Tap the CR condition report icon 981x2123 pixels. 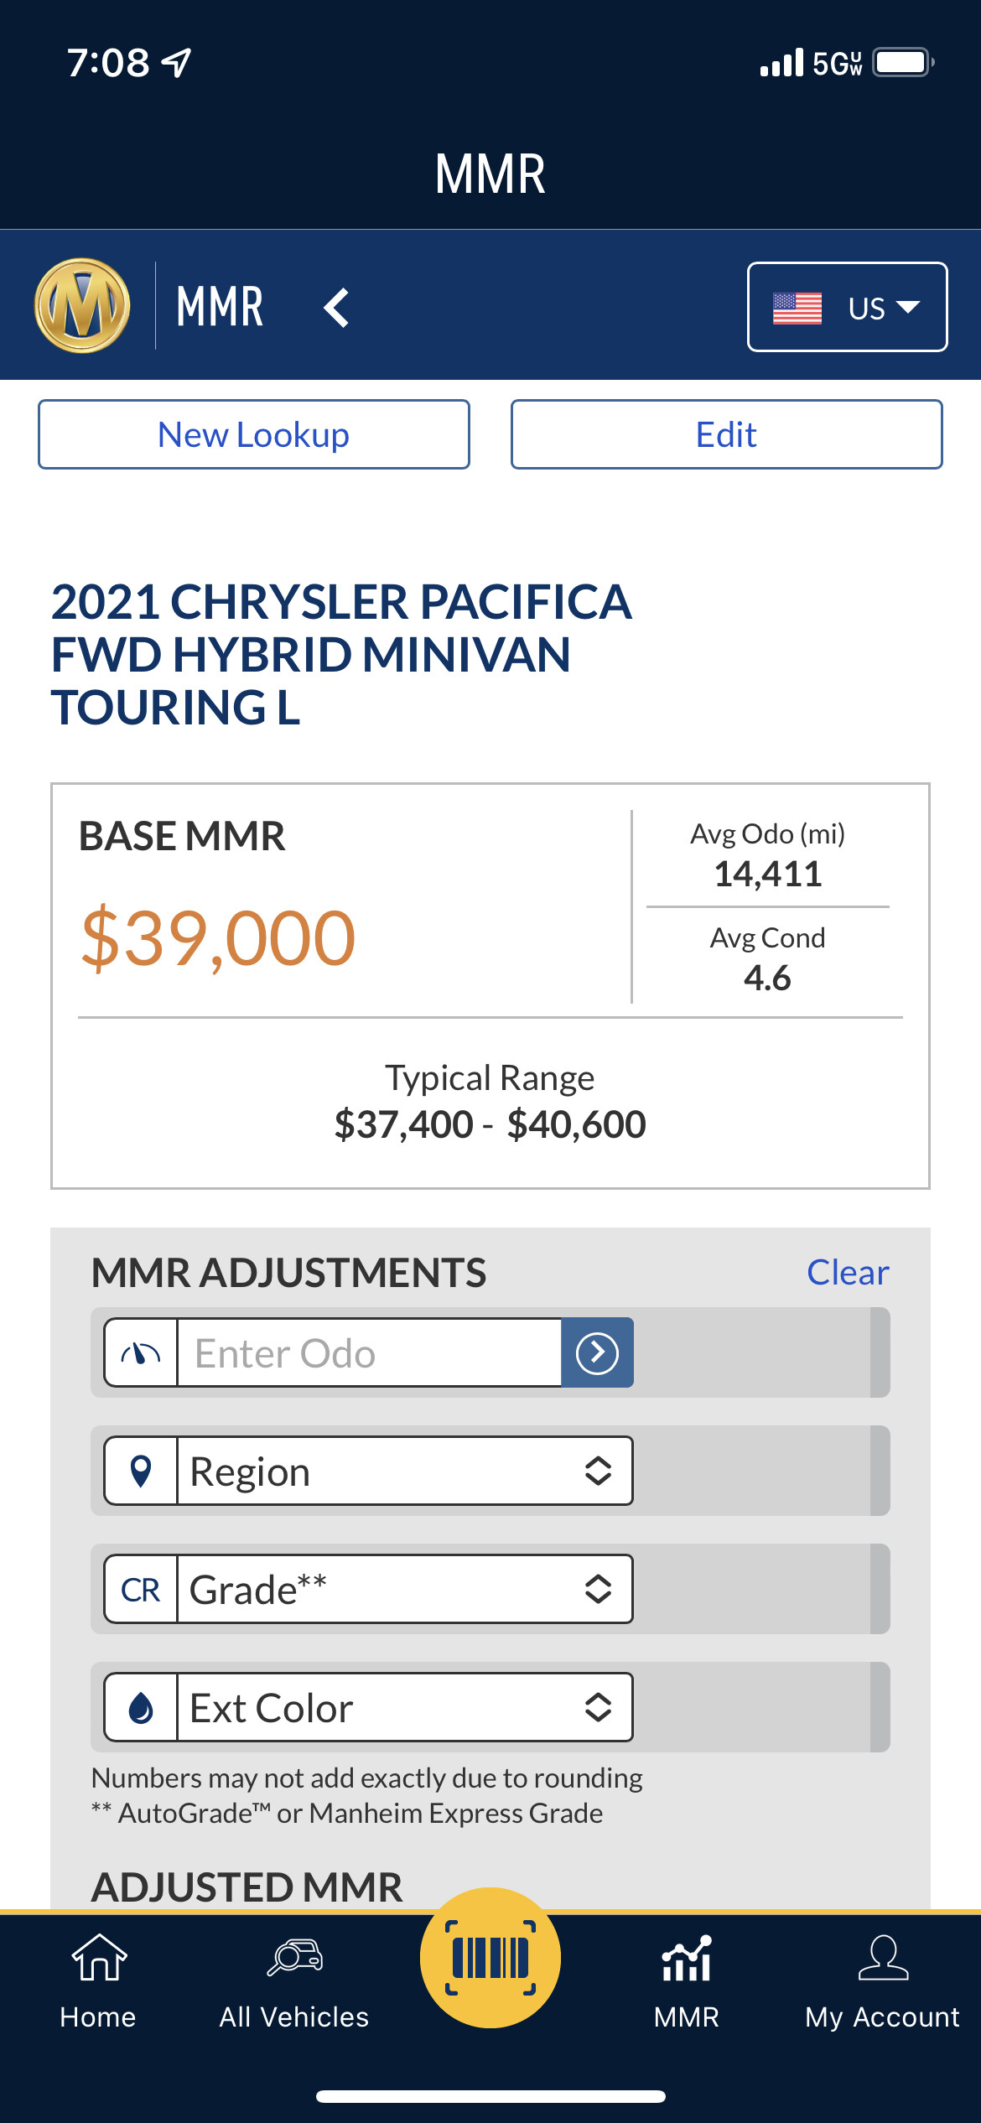click(x=141, y=1589)
